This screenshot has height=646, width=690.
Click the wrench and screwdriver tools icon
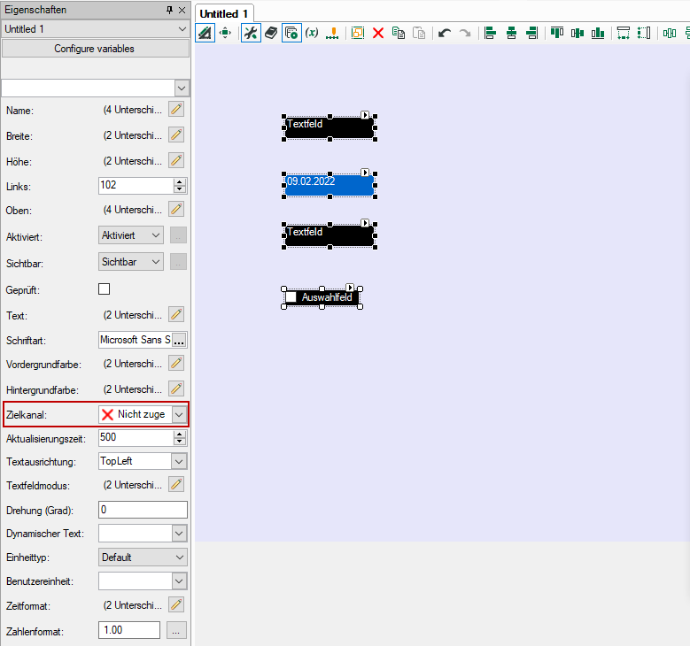point(251,33)
